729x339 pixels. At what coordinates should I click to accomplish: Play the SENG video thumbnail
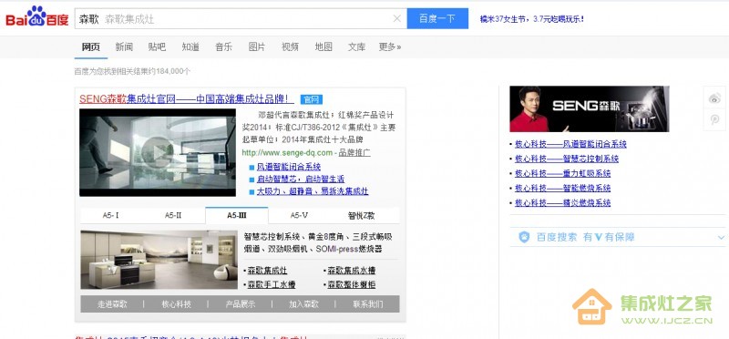[x=157, y=152]
